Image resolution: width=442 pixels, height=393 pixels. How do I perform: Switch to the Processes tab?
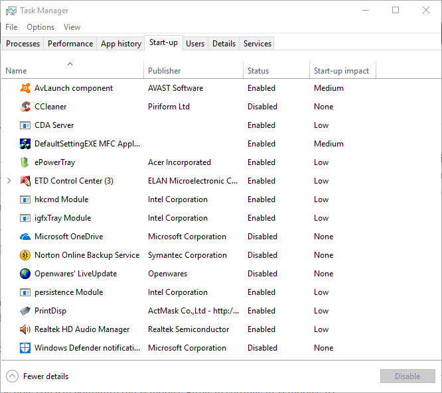(23, 44)
